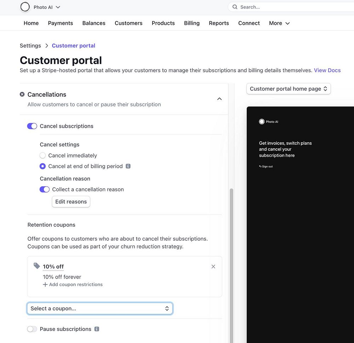The image size is (354, 343).
Task: Collapse the Cancellations section chevron
Action: tap(219, 99)
